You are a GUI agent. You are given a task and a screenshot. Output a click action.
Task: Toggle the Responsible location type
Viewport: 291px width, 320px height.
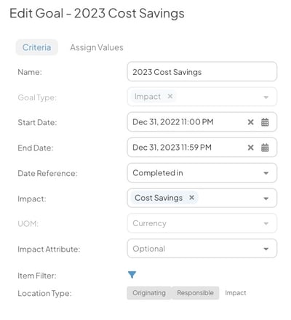coord(195,293)
